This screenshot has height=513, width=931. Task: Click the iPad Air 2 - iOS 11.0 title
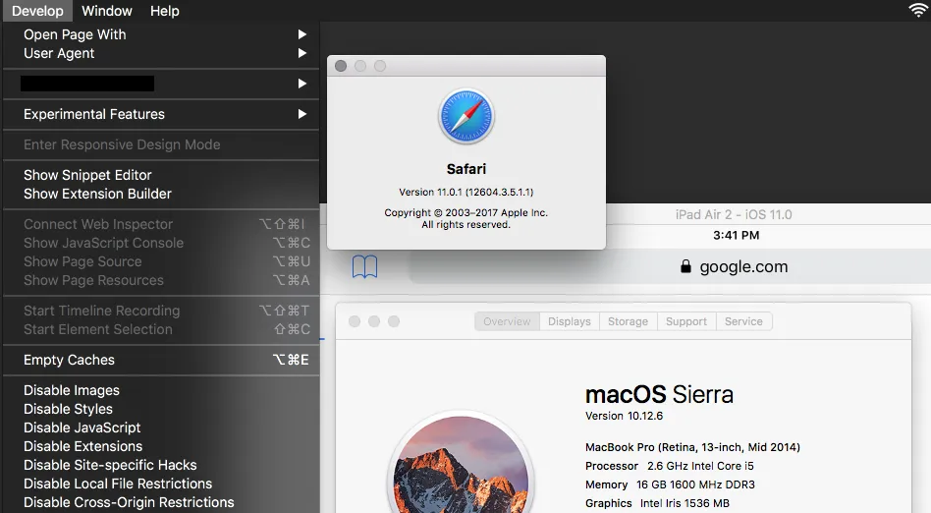coord(734,214)
